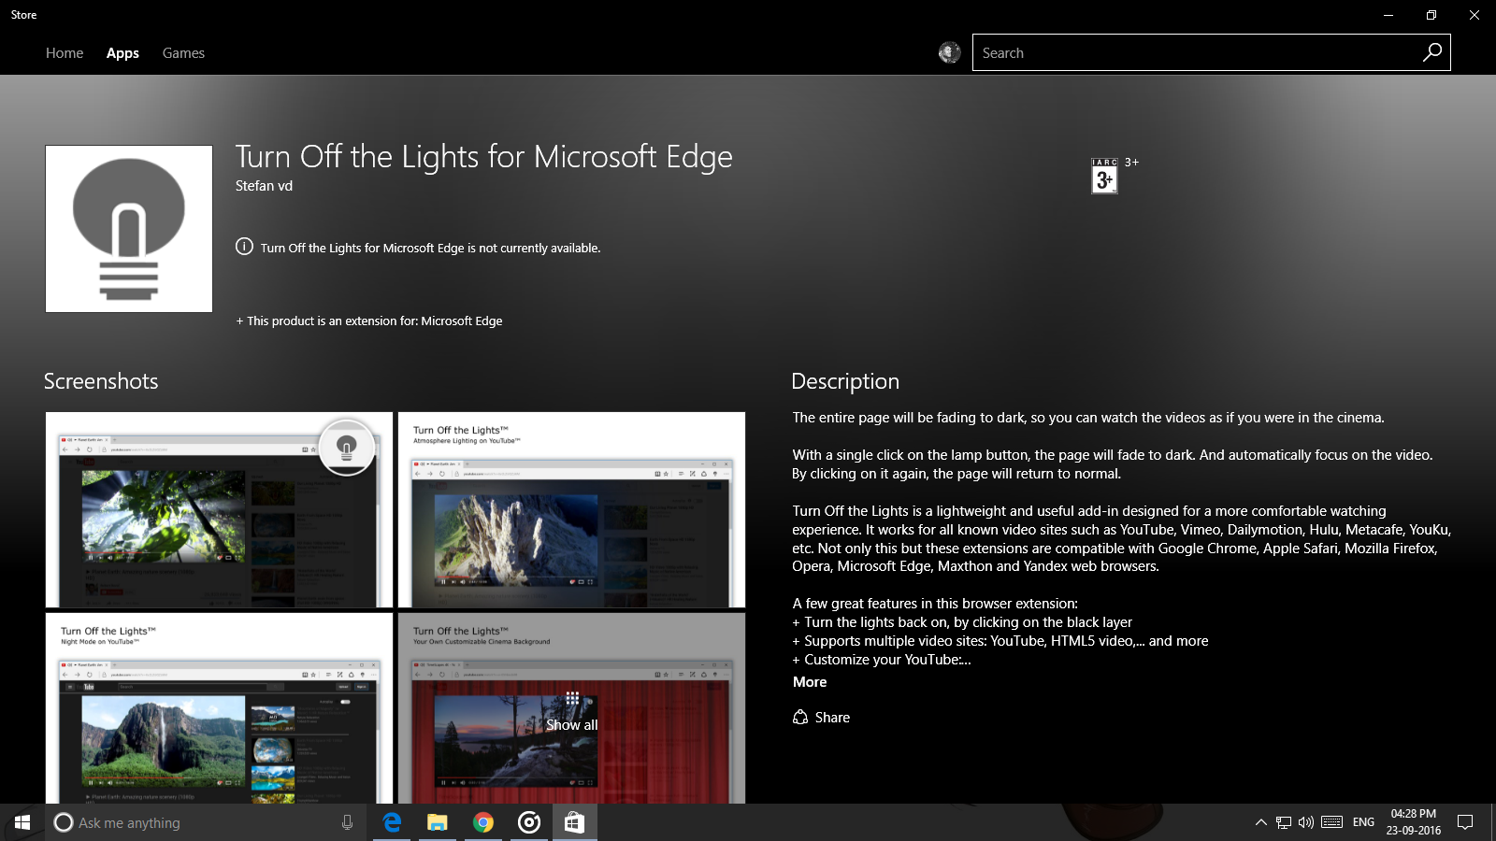Open the Turn Off the Lights app logo
Viewport: 1496px width, 841px height.
click(129, 229)
